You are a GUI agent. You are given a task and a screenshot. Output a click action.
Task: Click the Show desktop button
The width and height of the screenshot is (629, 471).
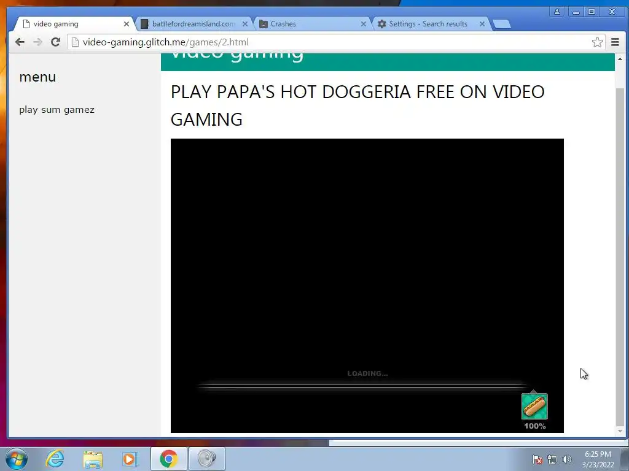click(x=625, y=459)
